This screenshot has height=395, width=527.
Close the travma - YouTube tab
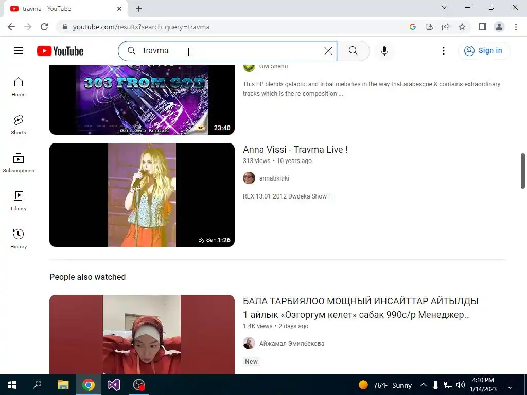[x=119, y=9]
